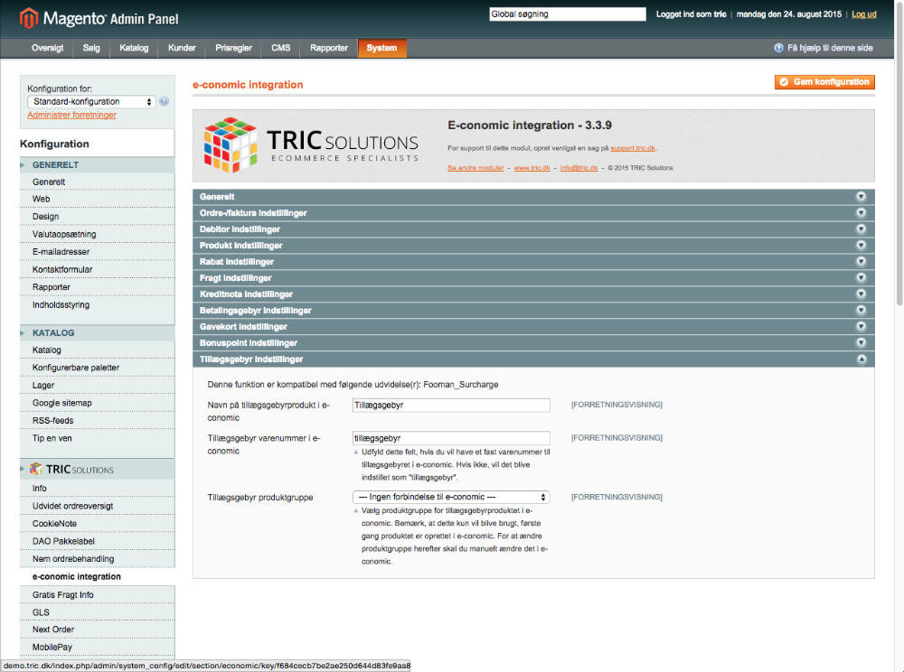The width and height of the screenshot is (904, 672).
Task: Expand the Bonuspoint indstillinger section
Action: pos(532,342)
